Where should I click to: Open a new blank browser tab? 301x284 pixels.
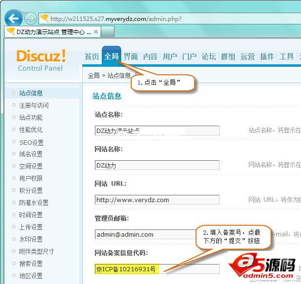click(108, 32)
